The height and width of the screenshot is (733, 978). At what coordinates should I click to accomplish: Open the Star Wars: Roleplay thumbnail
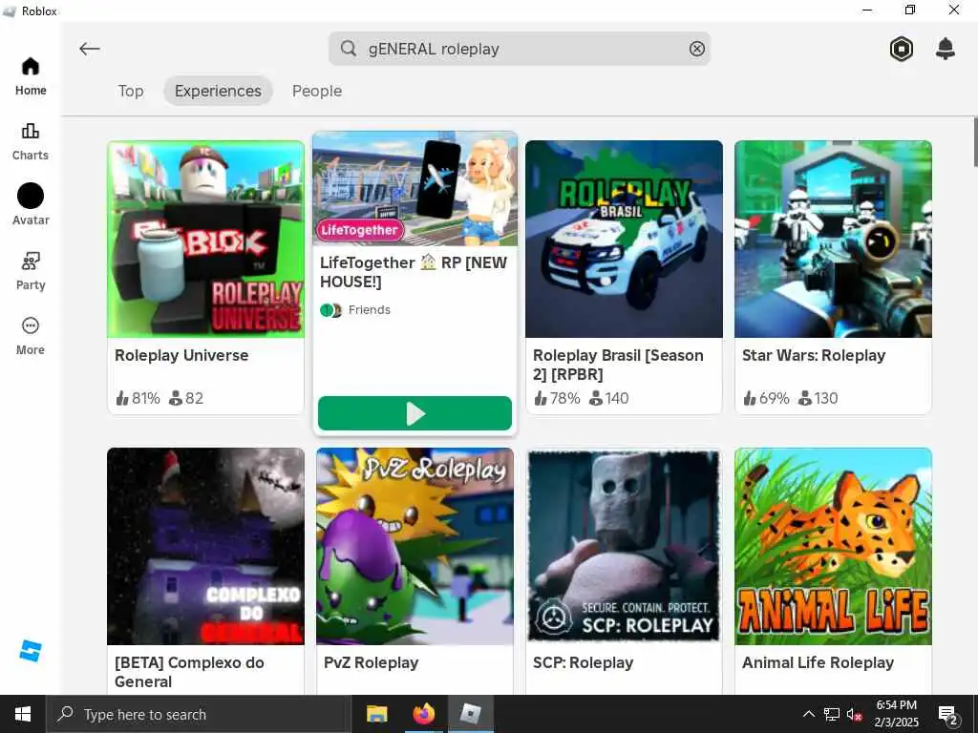833,239
